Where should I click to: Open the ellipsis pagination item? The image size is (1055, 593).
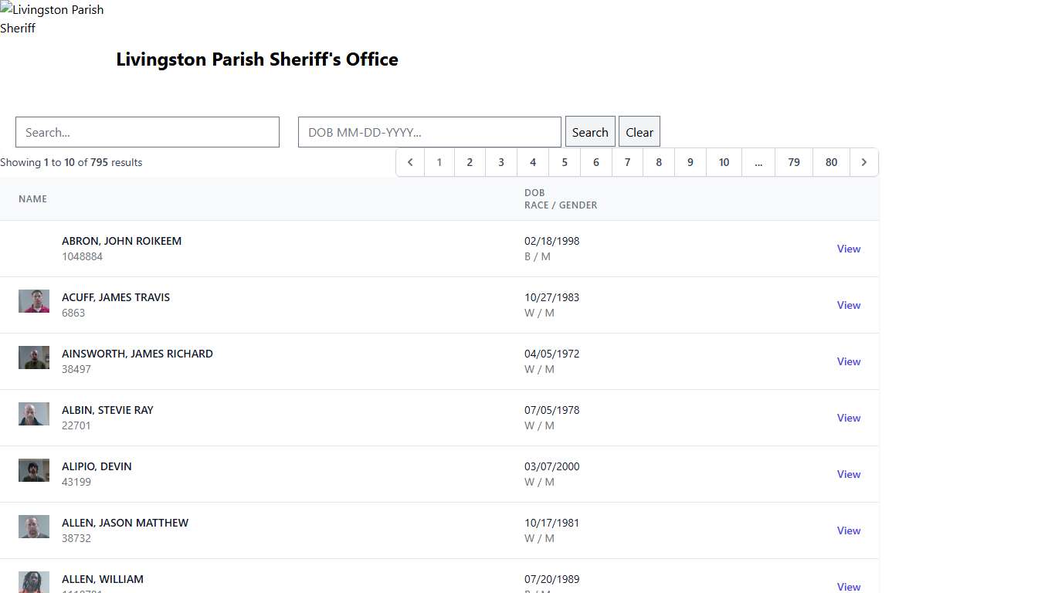pyautogui.click(x=758, y=162)
